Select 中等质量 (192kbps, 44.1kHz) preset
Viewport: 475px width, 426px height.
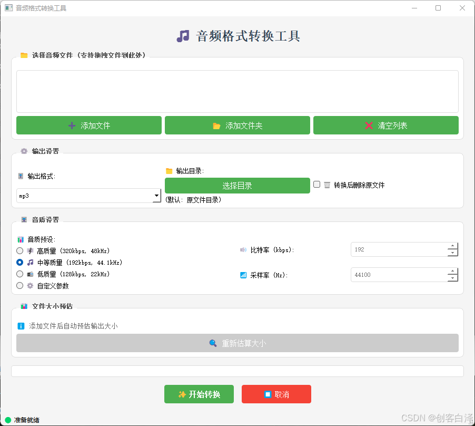tap(19, 262)
